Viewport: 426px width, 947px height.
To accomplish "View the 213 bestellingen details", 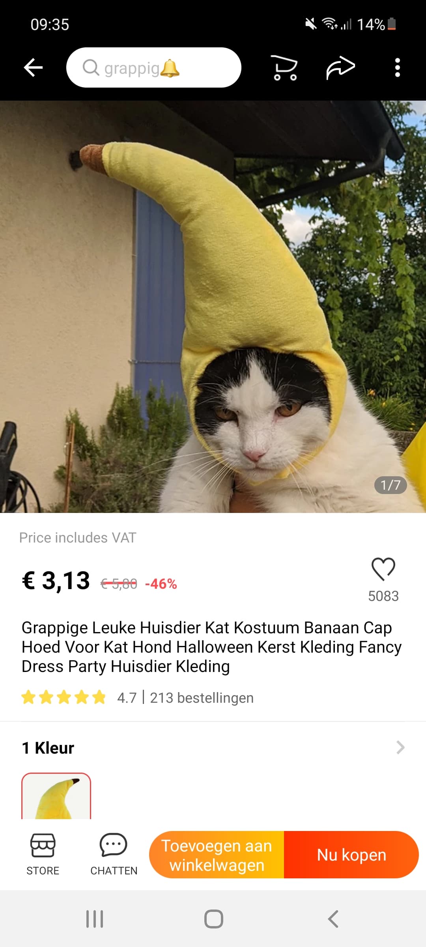I will 202,698.
